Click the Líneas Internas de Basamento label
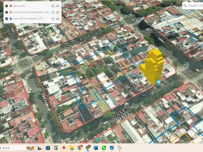This screenshot has height=152, width=203. [31, 12]
